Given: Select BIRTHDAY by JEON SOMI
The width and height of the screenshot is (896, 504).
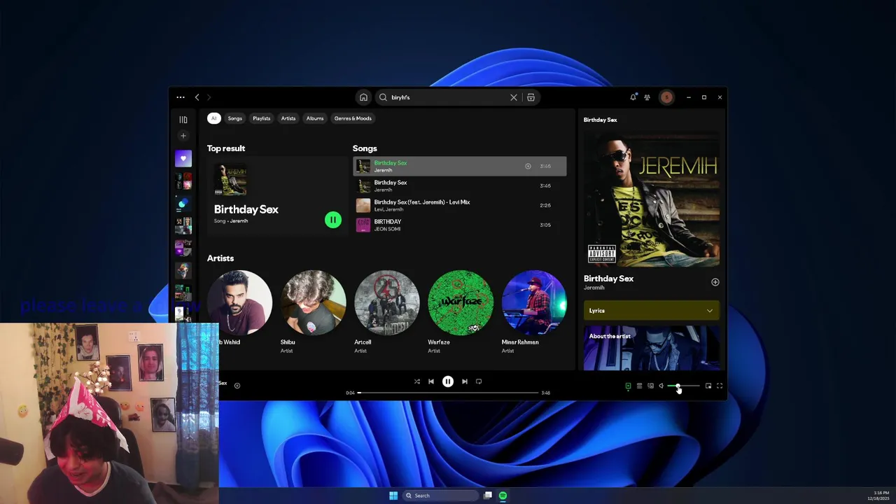Looking at the screenshot, I should [x=459, y=225].
